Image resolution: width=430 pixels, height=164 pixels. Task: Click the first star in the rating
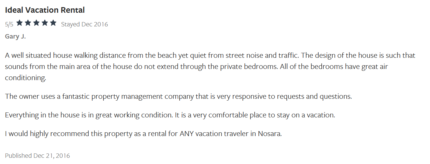20,23
